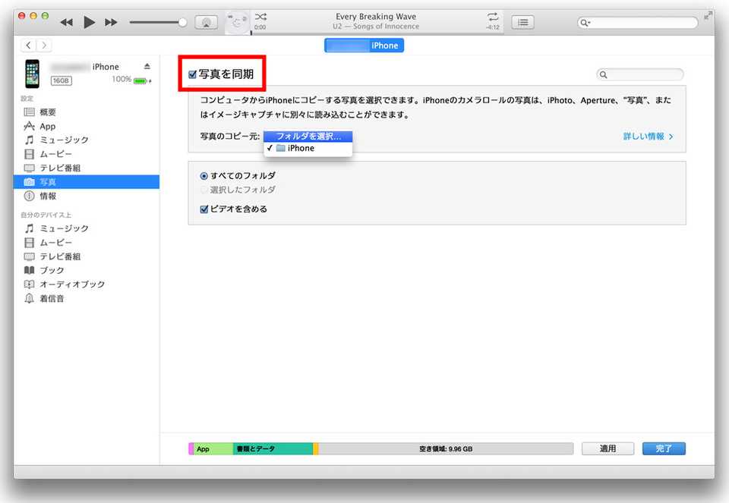
Task: Toggle ビデオを含める checkbox
Action: point(204,209)
